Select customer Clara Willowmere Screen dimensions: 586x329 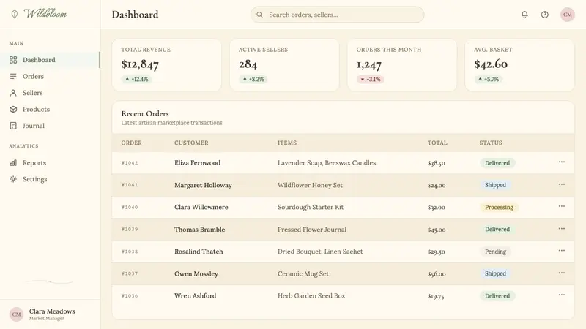point(201,207)
